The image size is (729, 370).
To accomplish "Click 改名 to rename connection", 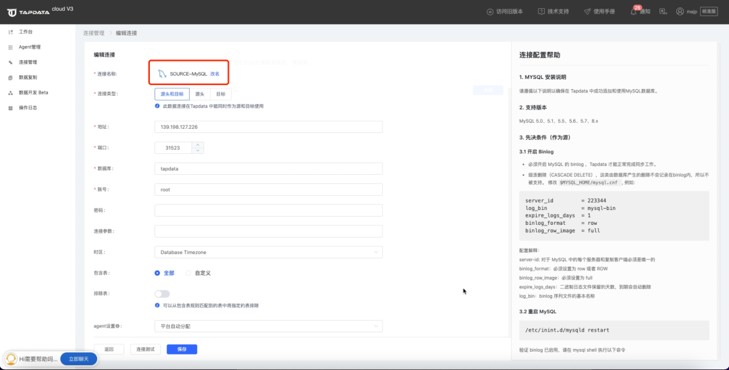I will click(x=215, y=74).
